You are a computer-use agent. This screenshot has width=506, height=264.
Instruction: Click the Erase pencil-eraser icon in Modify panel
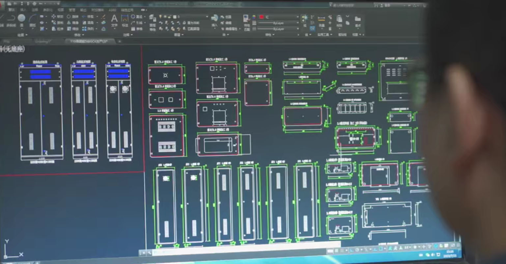pos(103,16)
